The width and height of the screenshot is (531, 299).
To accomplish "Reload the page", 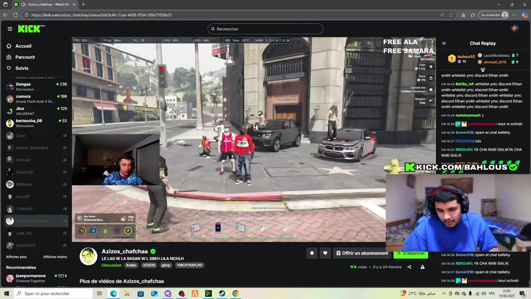I will (x=15, y=15).
